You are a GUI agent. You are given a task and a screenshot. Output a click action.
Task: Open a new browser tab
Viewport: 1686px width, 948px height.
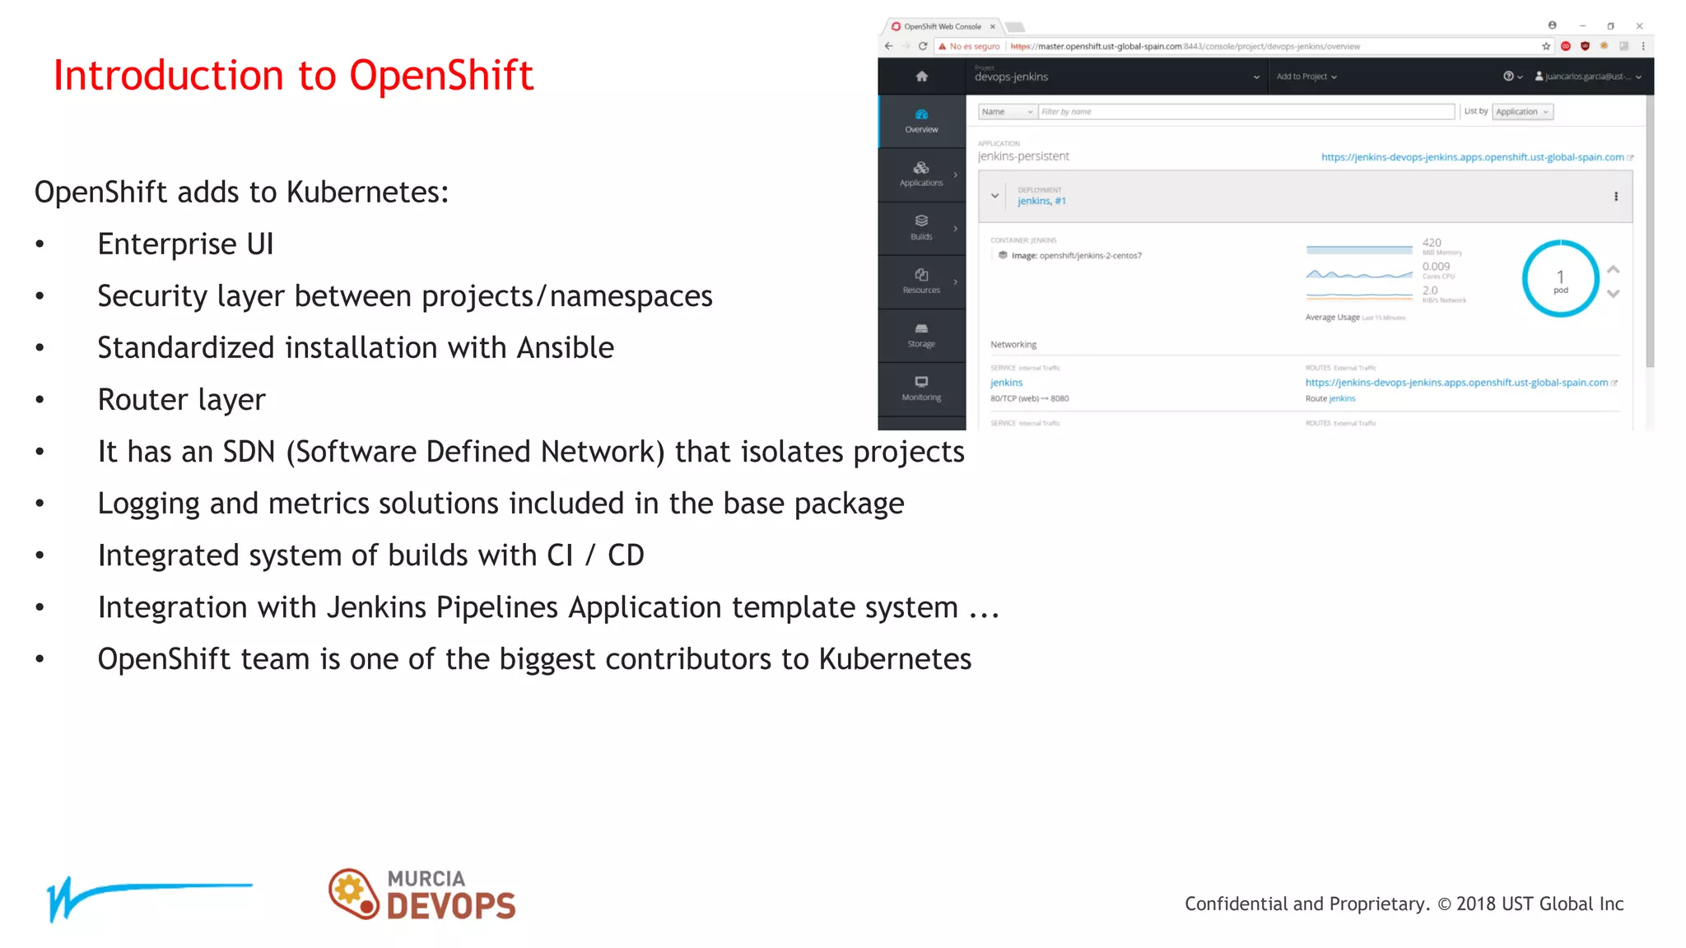tap(1015, 26)
